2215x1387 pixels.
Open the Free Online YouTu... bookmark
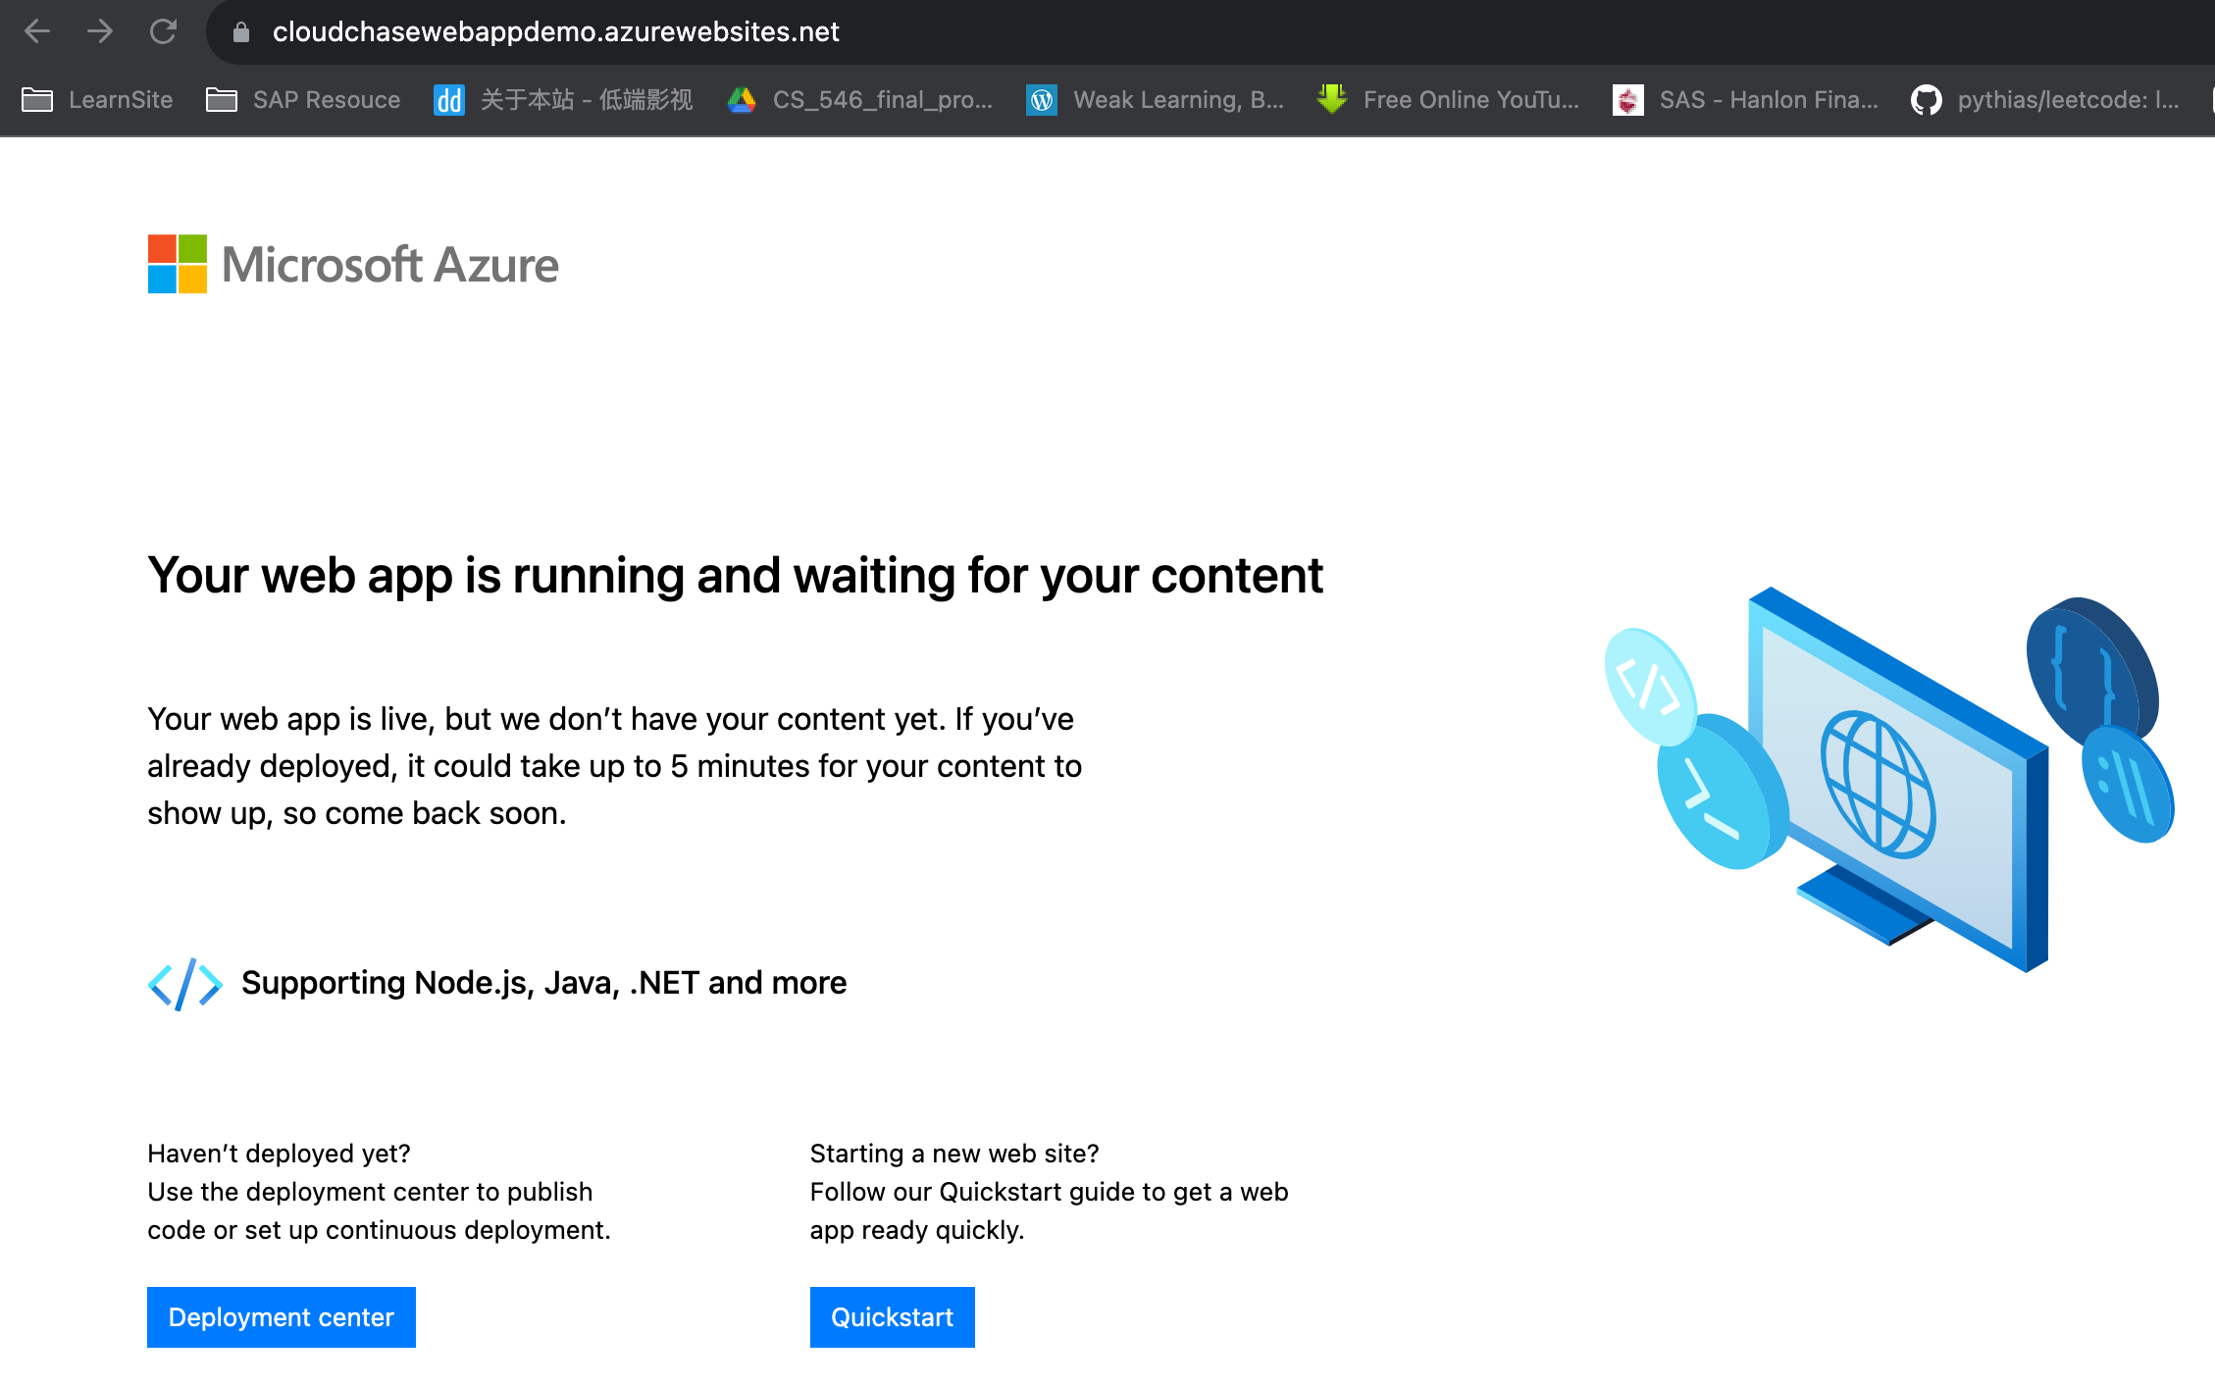pyautogui.click(x=1448, y=100)
